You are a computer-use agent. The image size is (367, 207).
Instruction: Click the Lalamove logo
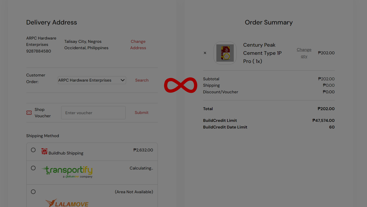[x=67, y=203]
